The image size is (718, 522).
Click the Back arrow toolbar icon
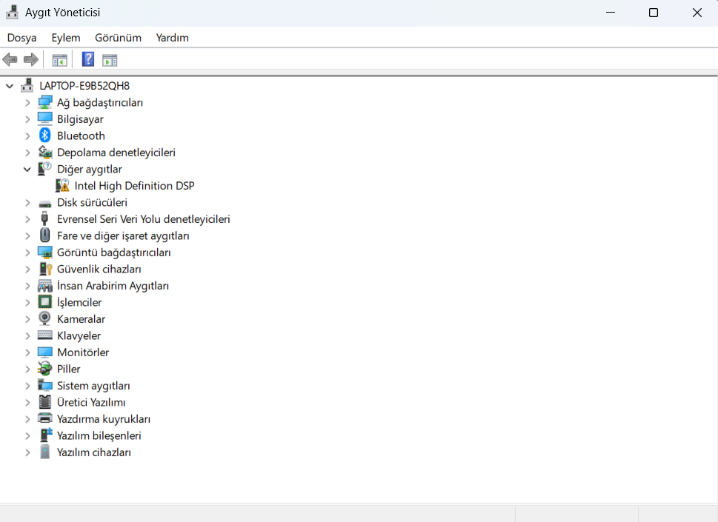pyautogui.click(x=10, y=59)
